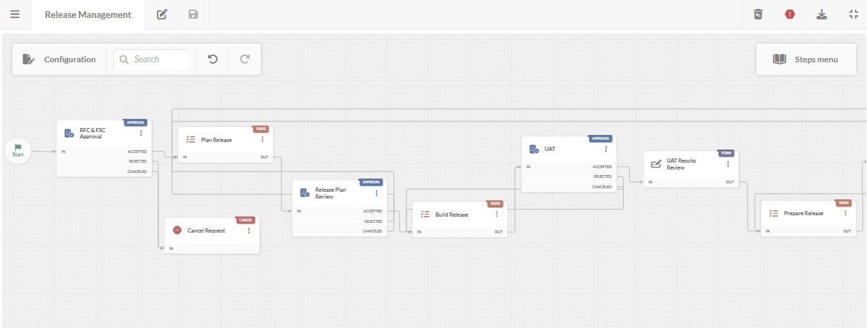Click the APPROVAL badge on RFC & FSC Approval
Image resolution: width=867 pixels, height=328 pixels.
(136, 122)
